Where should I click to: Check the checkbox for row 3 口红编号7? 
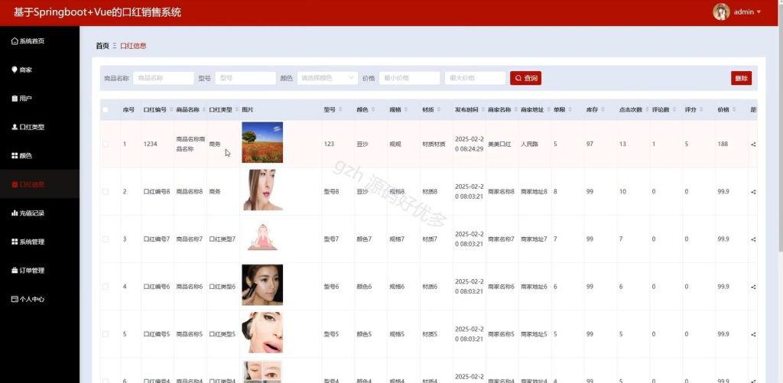[106, 239]
